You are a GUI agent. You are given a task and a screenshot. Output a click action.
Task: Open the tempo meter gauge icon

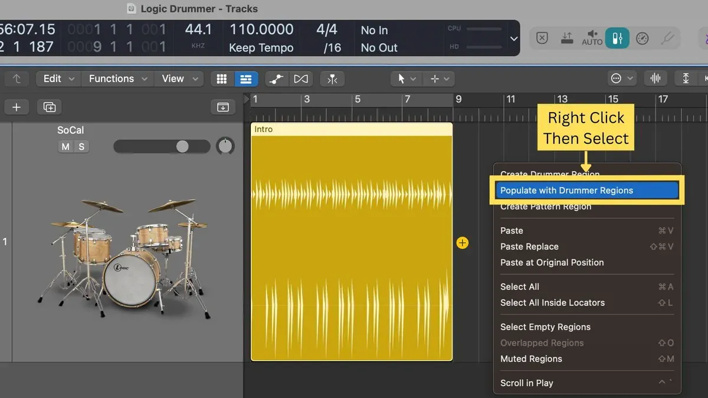click(x=643, y=38)
